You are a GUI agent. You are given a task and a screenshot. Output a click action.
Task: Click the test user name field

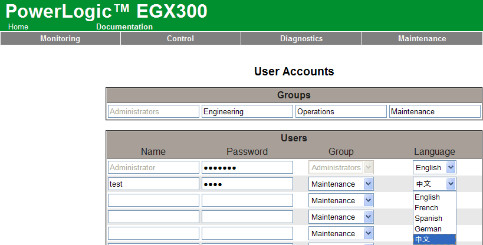153,184
